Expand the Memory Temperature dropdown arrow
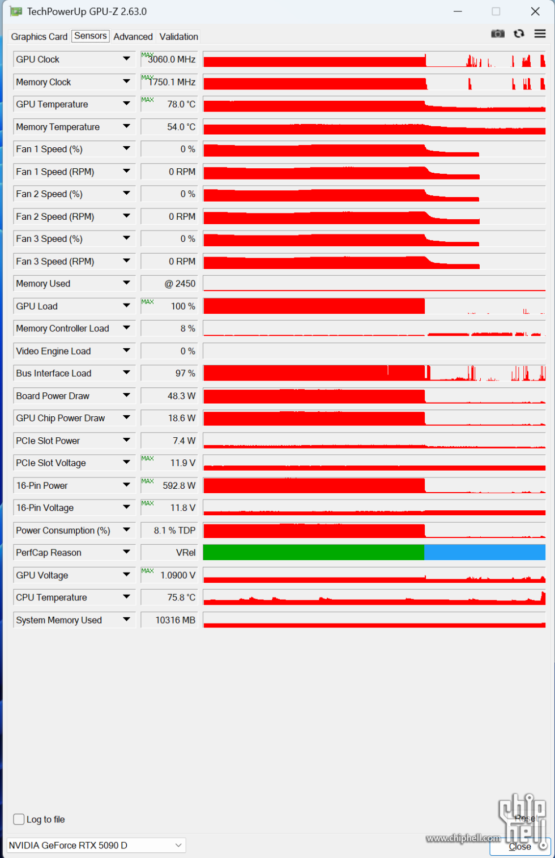 126,127
